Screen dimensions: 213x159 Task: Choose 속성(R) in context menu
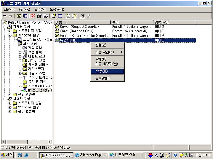[107, 71]
